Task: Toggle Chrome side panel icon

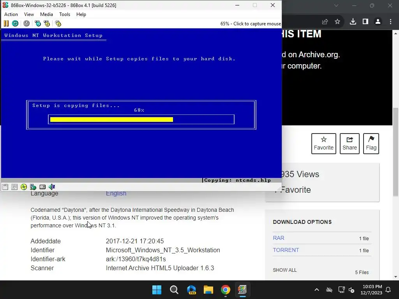Action: pos(365,22)
